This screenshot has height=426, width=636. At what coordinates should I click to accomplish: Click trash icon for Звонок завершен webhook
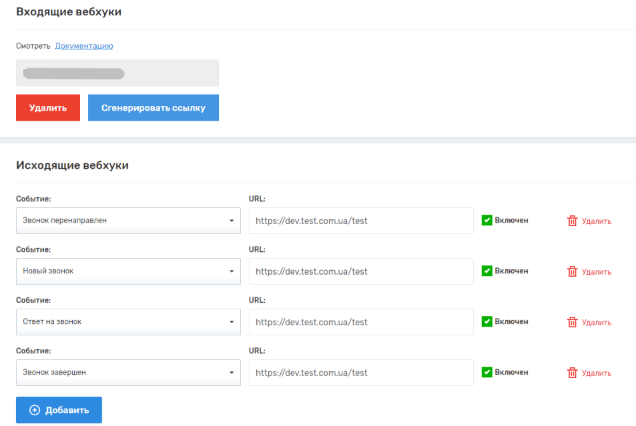[572, 373]
